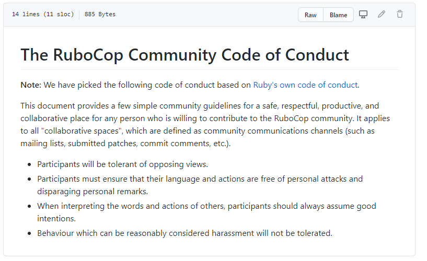Image resolution: width=427 pixels, height=261 pixels.
Task: Click the "assume good intentions" bullet item
Action: coord(206,206)
